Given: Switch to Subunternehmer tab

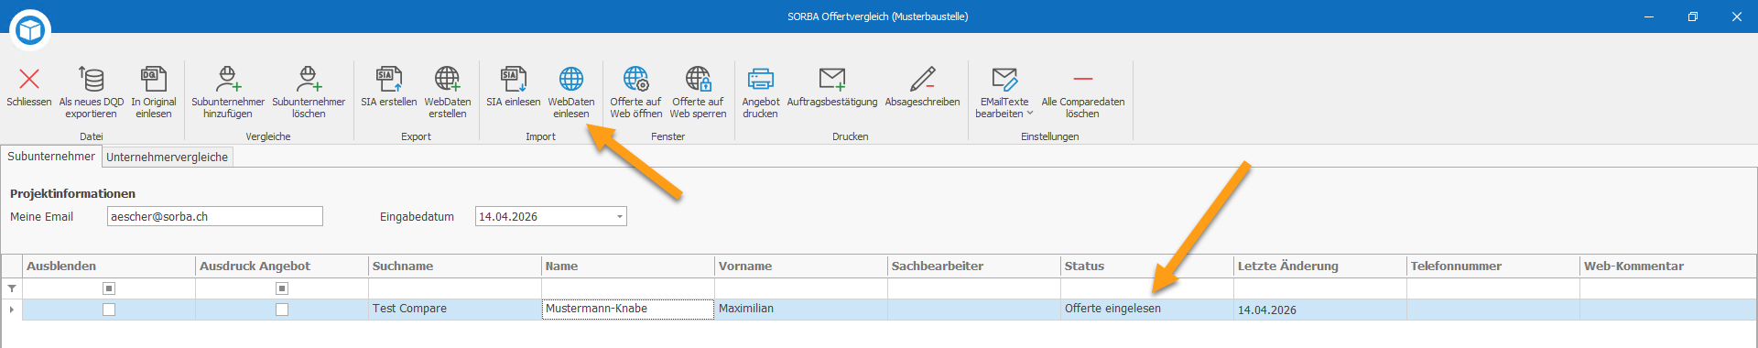Looking at the screenshot, I should 51,157.
